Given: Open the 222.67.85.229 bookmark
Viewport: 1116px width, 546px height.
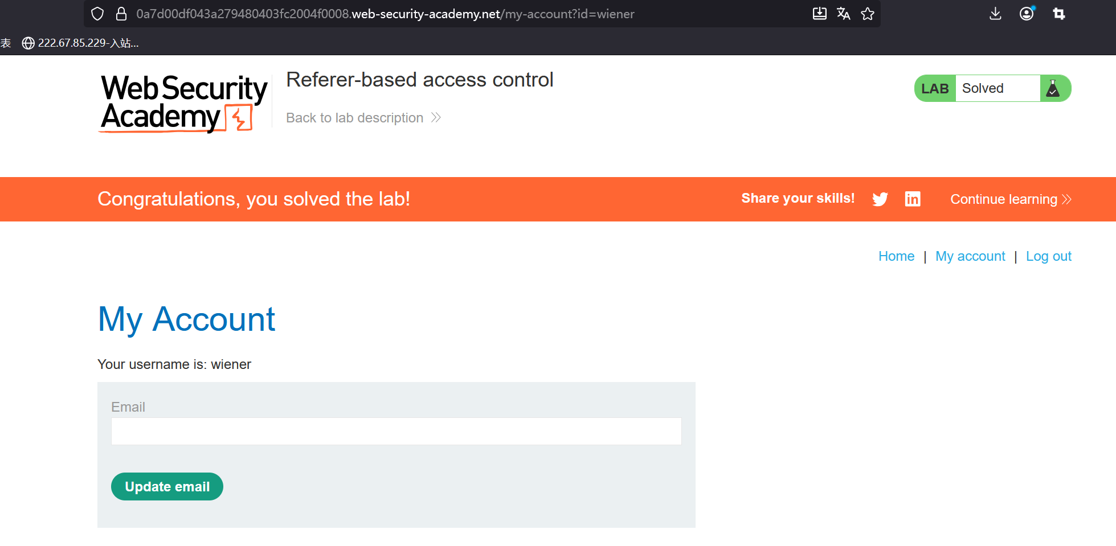Looking at the screenshot, I should [80, 43].
